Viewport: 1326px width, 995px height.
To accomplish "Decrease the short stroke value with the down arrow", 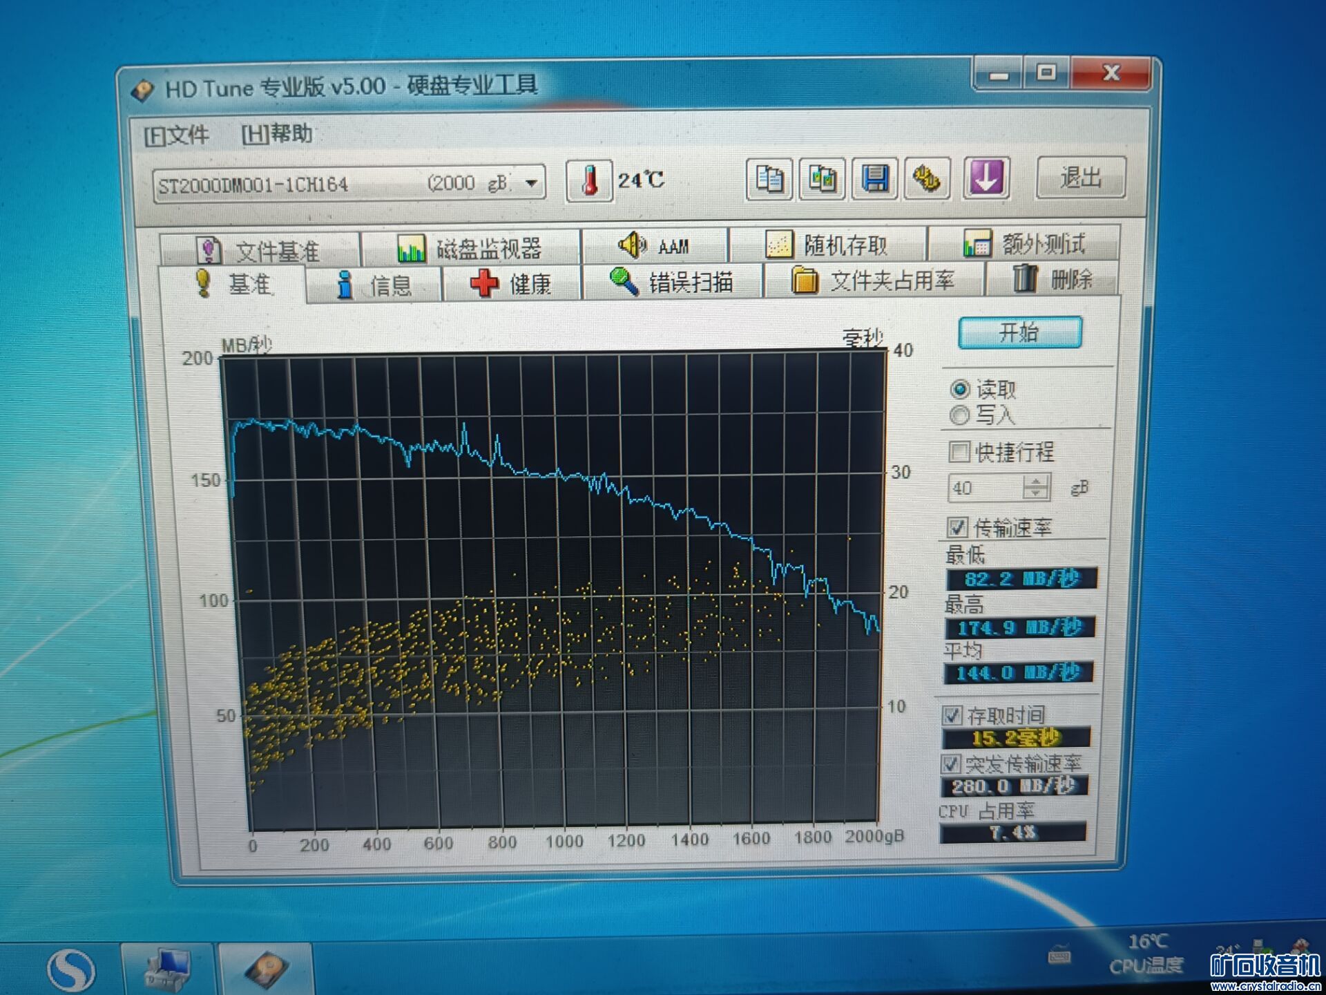I will point(1035,493).
